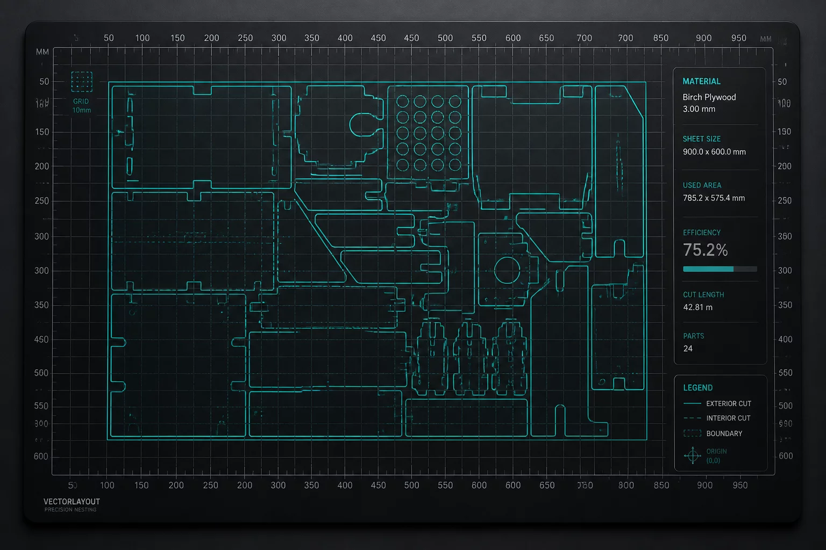Screen dimensions: 826x550
Task: Click the parts count "24"
Action: 688,349
